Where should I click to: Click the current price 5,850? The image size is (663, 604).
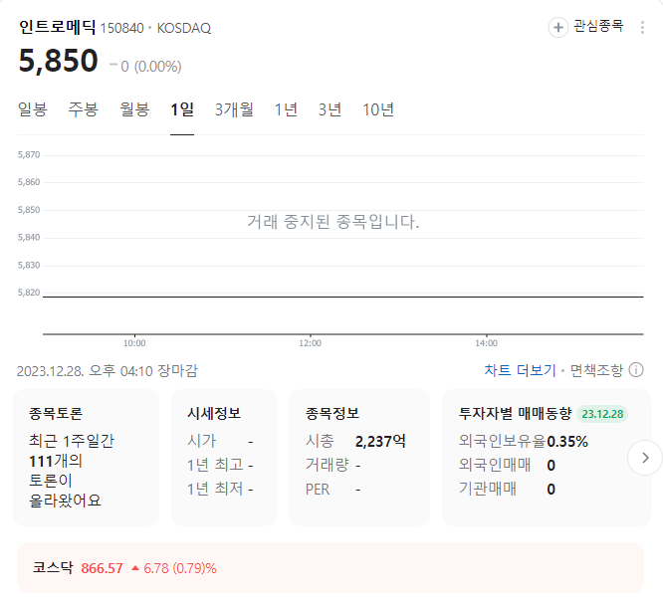[59, 61]
